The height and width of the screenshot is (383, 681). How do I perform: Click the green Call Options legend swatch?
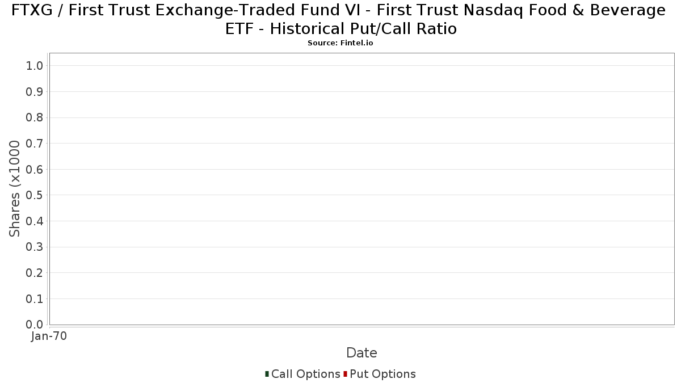[x=267, y=374]
